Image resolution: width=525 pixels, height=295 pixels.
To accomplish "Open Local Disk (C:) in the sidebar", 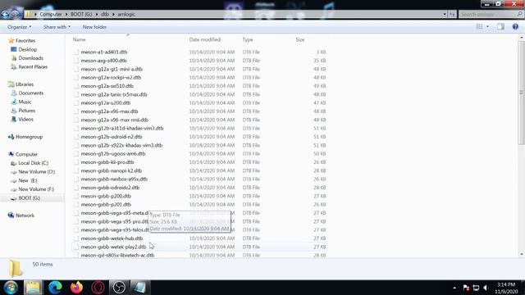I will (x=33, y=163).
